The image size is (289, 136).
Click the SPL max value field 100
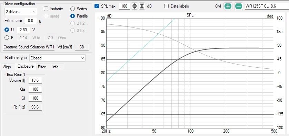pyautogui.click(x=124, y=6)
